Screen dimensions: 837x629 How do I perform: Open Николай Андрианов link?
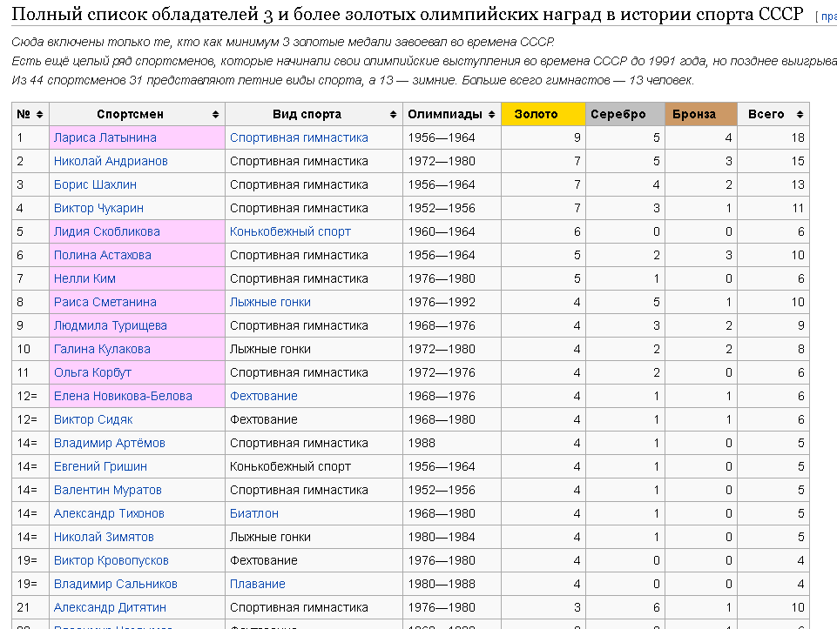[x=111, y=161]
